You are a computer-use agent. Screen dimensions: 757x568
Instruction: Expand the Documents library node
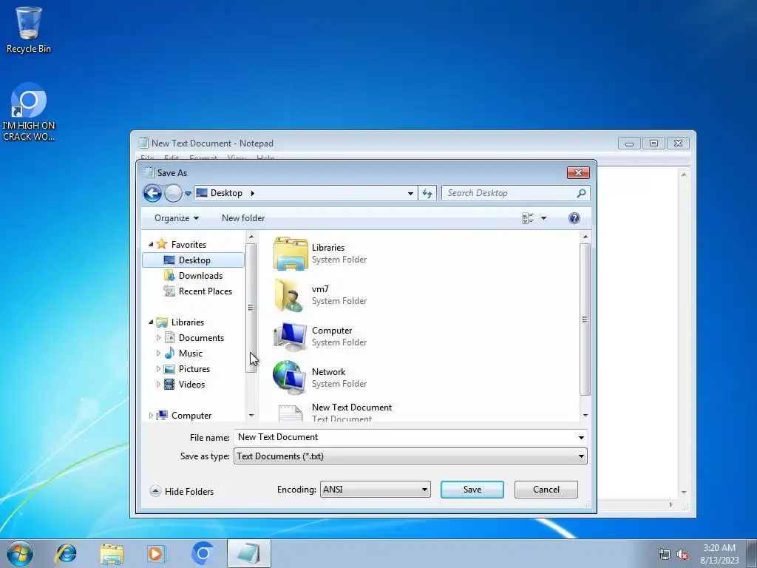[158, 337]
